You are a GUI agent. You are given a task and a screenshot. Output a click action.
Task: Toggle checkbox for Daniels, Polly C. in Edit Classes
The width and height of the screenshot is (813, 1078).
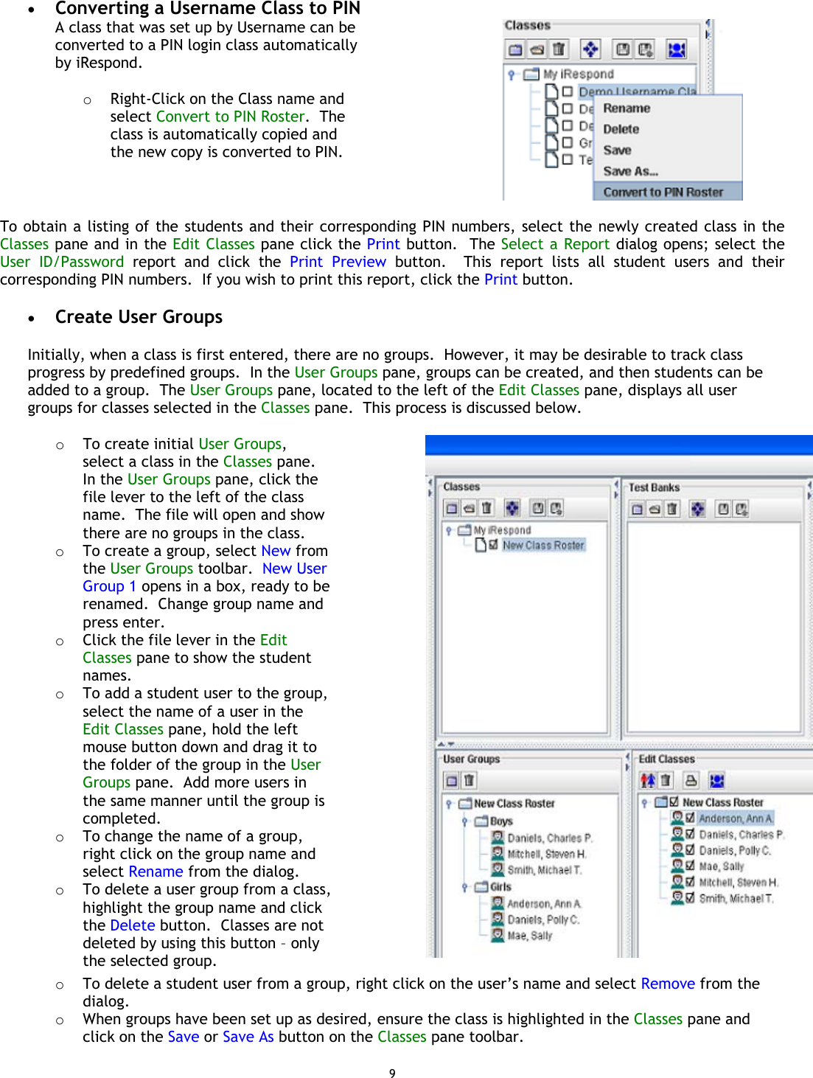691,849
